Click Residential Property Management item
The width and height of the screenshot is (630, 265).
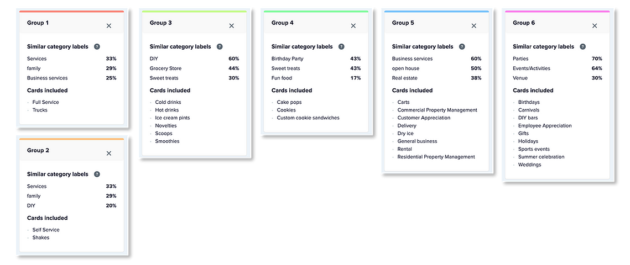[x=436, y=157]
